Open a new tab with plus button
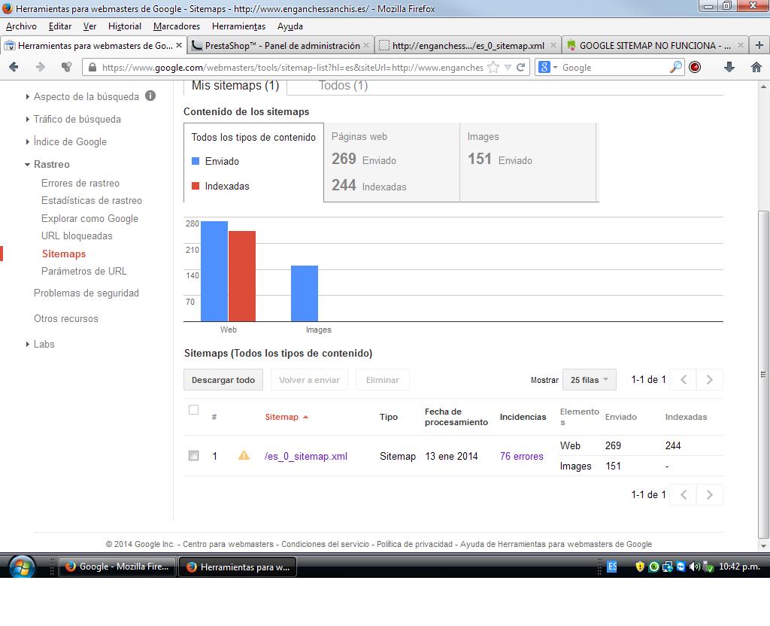This screenshot has height=626, width=770. pos(759,45)
